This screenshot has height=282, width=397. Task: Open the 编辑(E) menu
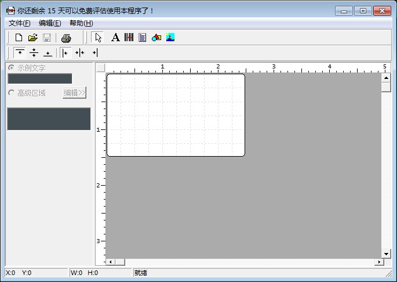pos(50,23)
